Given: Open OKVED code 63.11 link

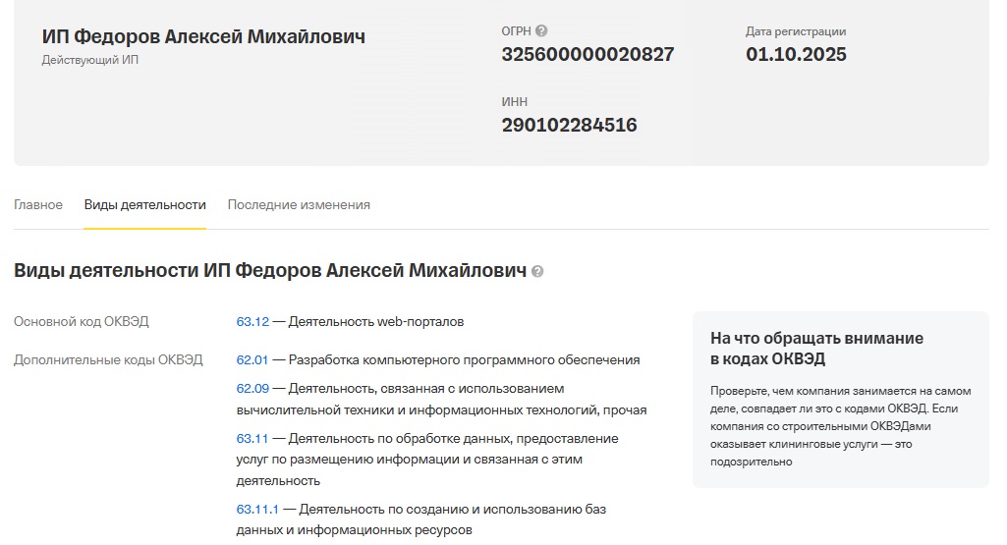Looking at the screenshot, I should (252, 438).
